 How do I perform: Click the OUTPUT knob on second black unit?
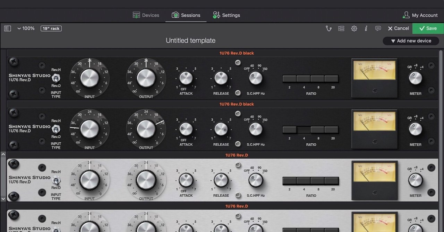click(146, 129)
